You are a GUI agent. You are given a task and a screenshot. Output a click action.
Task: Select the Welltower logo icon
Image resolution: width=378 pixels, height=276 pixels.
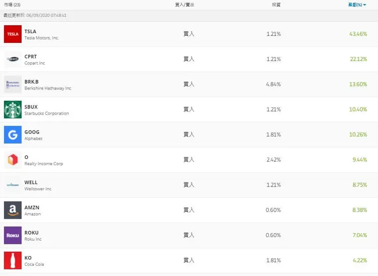point(13,185)
